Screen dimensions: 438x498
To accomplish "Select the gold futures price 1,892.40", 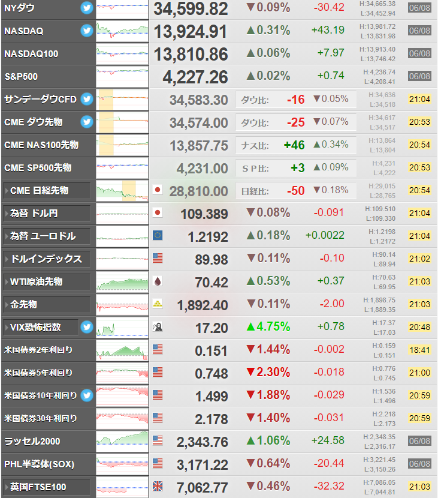I will tap(203, 305).
